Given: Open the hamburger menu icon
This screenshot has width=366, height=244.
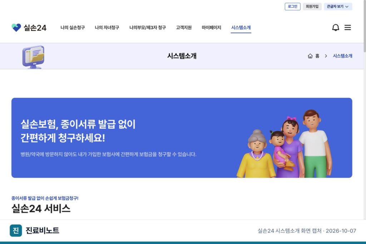Looking at the screenshot, I should tap(347, 28).
